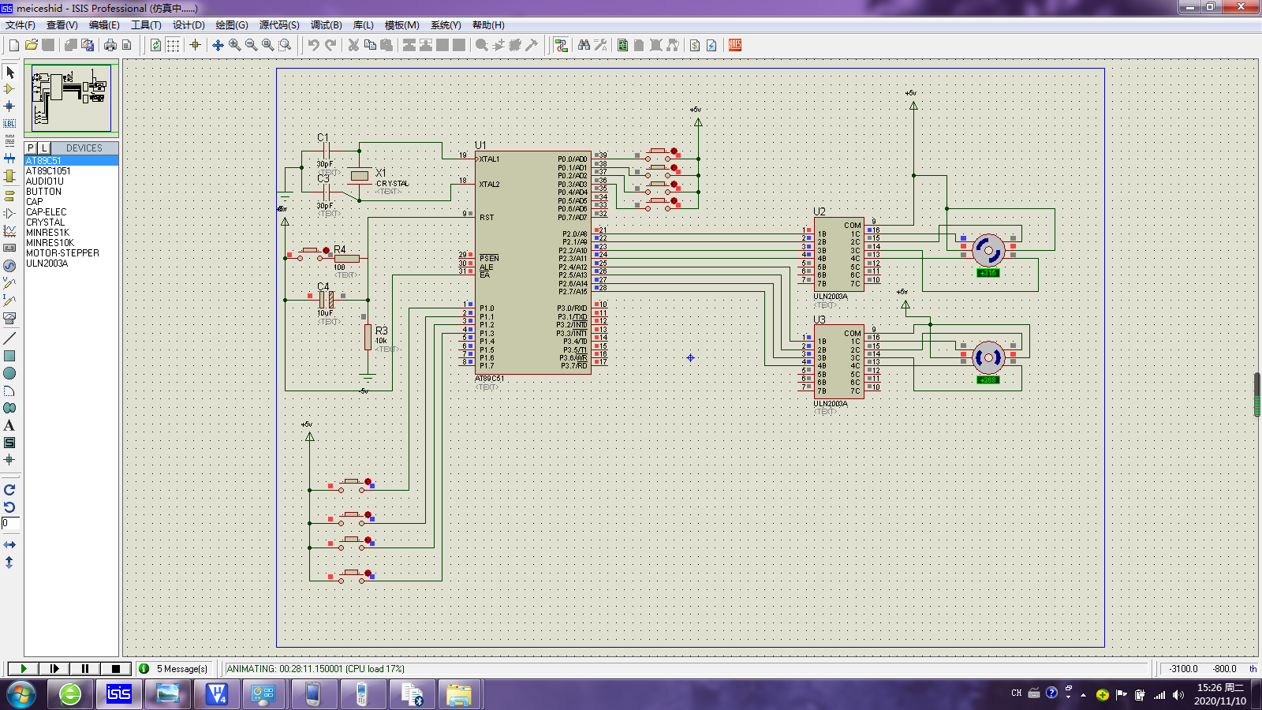
Task: Click the Open Design folder icon
Action: coord(32,45)
